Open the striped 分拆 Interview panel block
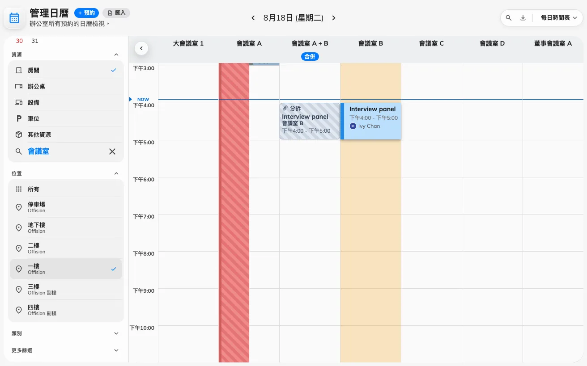Image resolution: width=587 pixels, height=366 pixels. tap(310, 121)
